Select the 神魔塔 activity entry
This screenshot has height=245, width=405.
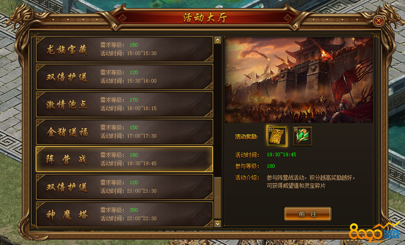(125, 214)
